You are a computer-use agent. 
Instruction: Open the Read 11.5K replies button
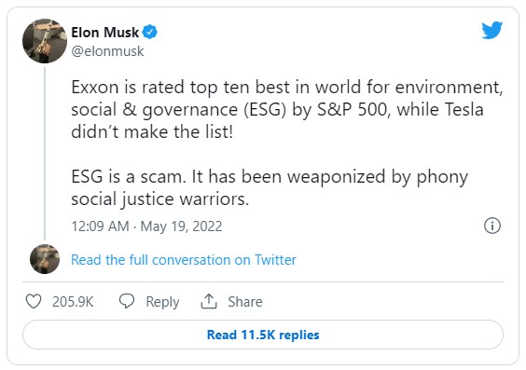263,335
